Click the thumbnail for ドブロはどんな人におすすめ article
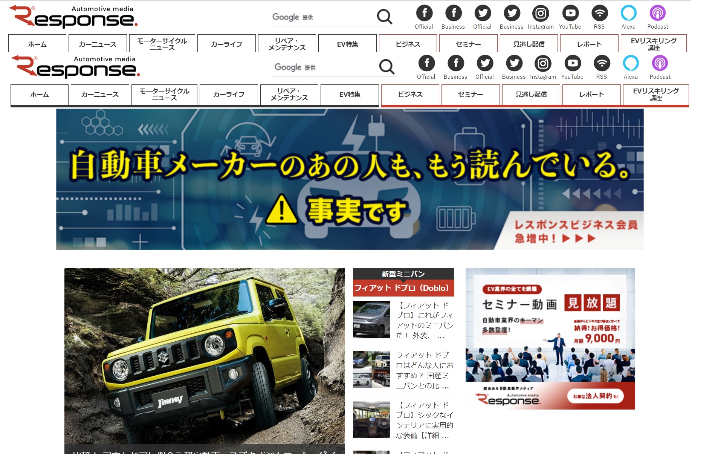The width and height of the screenshot is (718, 454). point(371,370)
